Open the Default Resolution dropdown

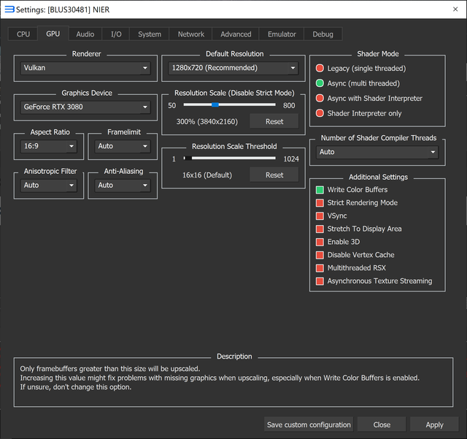[233, 68]
